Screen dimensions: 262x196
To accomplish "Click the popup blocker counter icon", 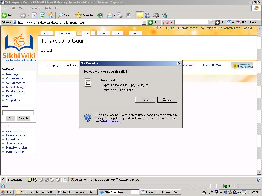I will point(229,22).
